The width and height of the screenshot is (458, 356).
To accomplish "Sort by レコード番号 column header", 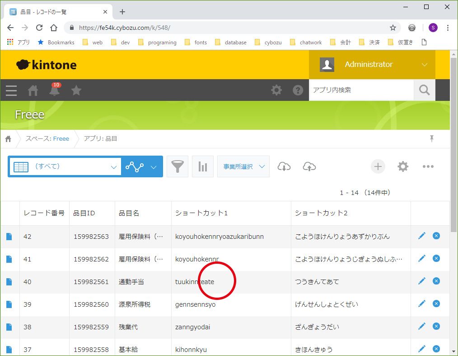I will tap(44, 213).
